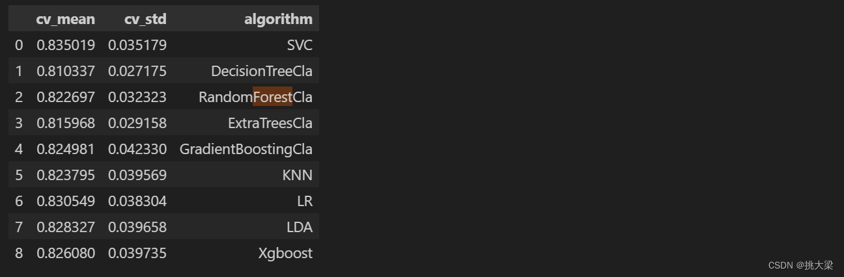Screen dimensions: 844x277
Task: Click the cv_mean value 0.835019
Action: click(x=66, y=45)
